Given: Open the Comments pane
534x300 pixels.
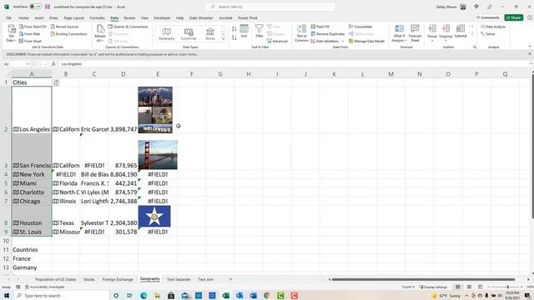Looking at the screenshot, I should click(487, 17).
